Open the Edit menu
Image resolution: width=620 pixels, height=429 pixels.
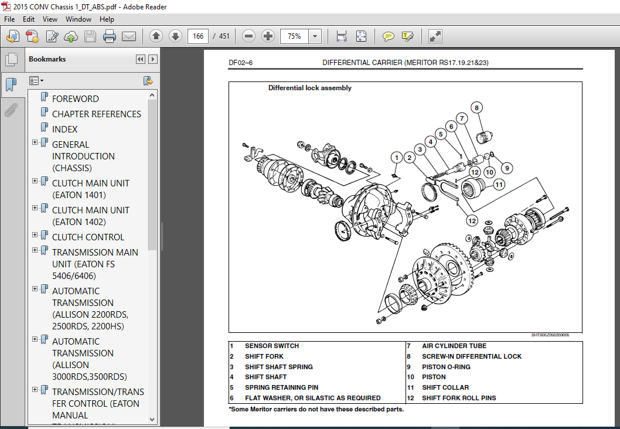pyautogui.click(x=29, y=19)
